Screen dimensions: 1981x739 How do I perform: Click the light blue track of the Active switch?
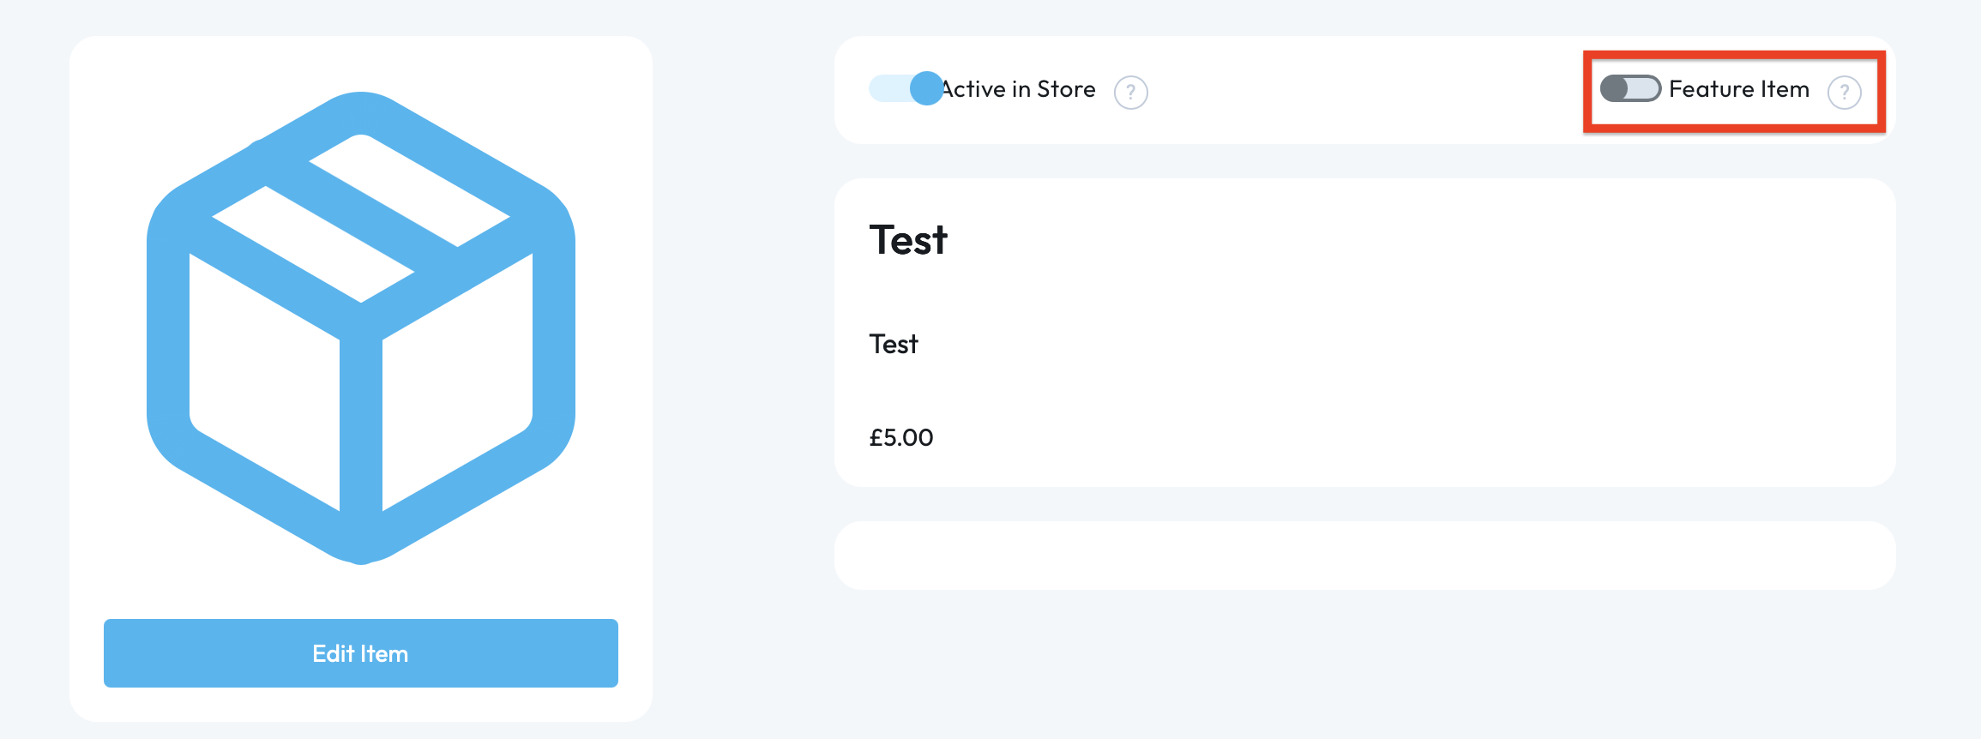[x=888, y=88]
